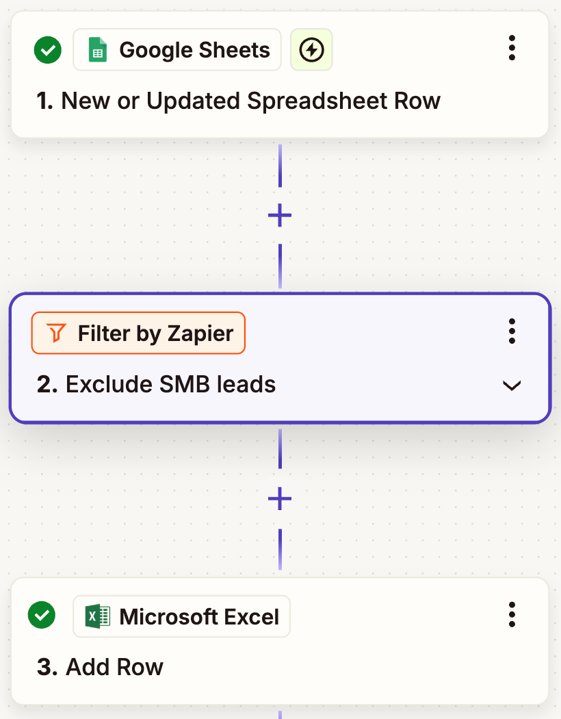The image size is (561, 719).
Task: Open the three-dot menu for Add Row step
Action: click(x=512, y=614)
